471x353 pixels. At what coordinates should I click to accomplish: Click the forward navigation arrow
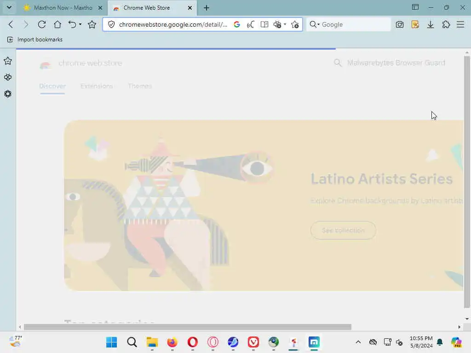[x=26, y=24]
